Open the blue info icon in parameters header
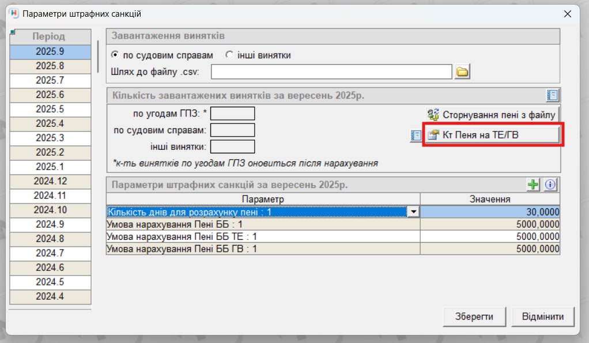This screenshot has width=589, height=343. point(550,185)
